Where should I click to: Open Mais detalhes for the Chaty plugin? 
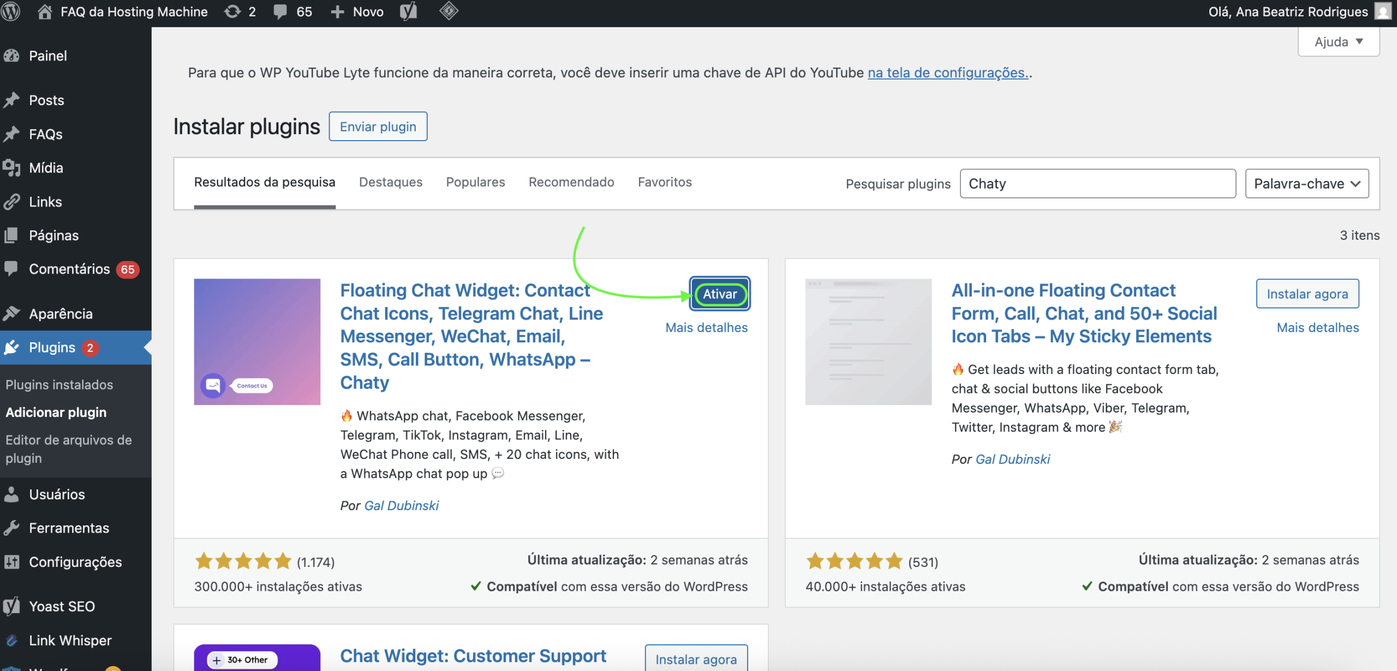coord(707,328)
